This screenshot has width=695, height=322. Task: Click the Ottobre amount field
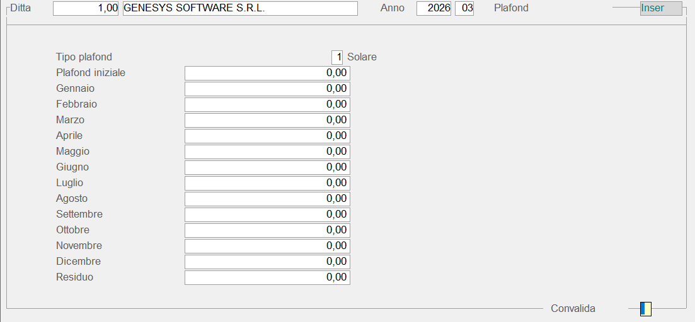(267, 230)
